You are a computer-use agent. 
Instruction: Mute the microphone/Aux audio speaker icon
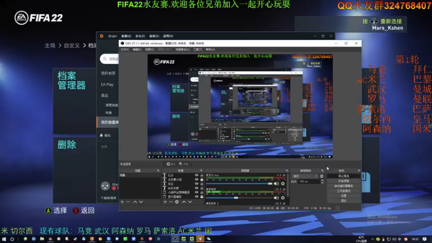[276, 184]
